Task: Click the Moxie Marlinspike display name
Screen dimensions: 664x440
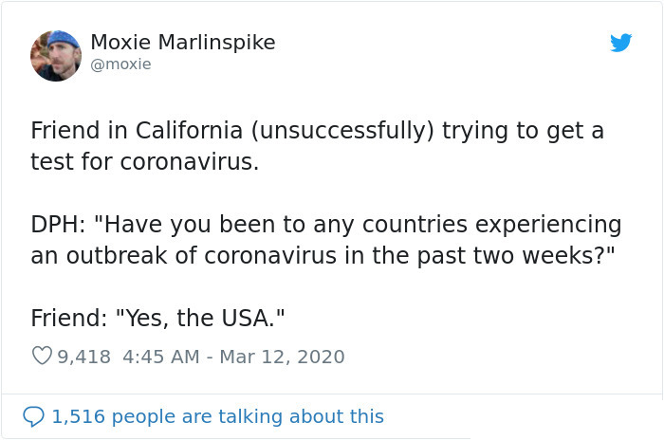Action: [182, 43]
